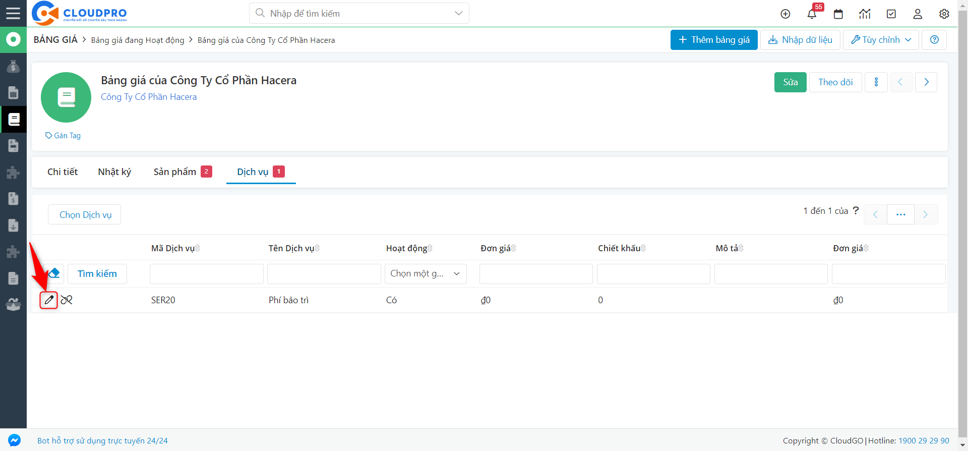Switch to the Chi tiết tab
Viewport: 968px width, 451px height.
click(x=63, y=172)
